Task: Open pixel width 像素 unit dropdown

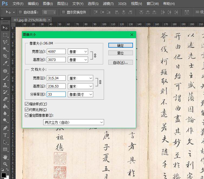Action: 78,52
